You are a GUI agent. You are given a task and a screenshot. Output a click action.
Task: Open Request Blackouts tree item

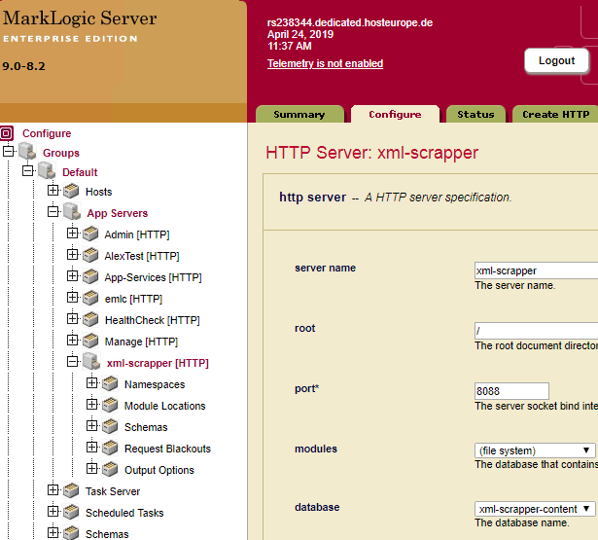click(x=168, y=449)
